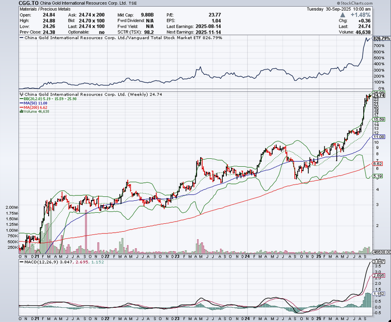Viewport: 391px width, 322px height.
Task: Click the Fwd Dividend N/A value
Action: (150, 21)
